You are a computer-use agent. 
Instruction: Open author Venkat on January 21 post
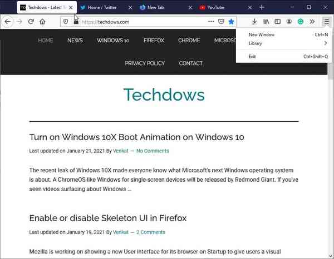[121, 151]
